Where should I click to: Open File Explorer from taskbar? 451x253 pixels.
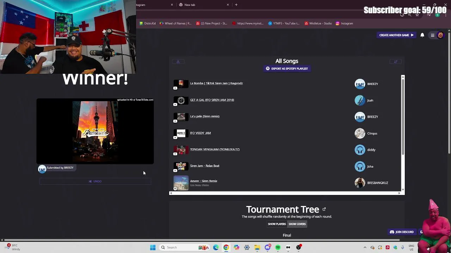tap(257, 247)
